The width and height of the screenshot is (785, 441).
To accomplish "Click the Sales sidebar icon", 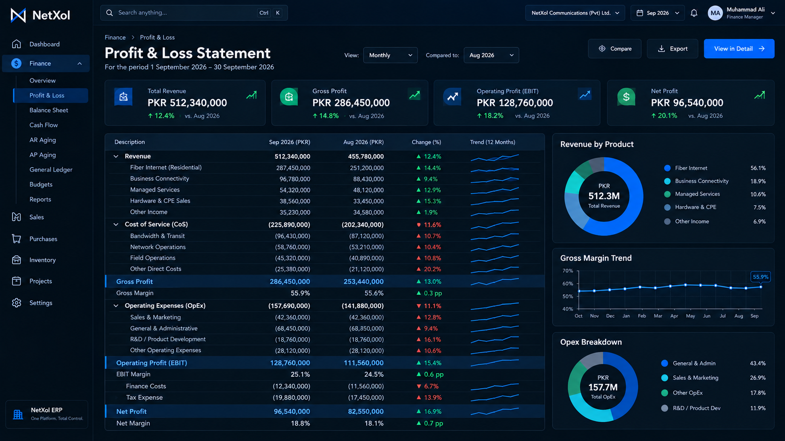I will tap(16, 217).
